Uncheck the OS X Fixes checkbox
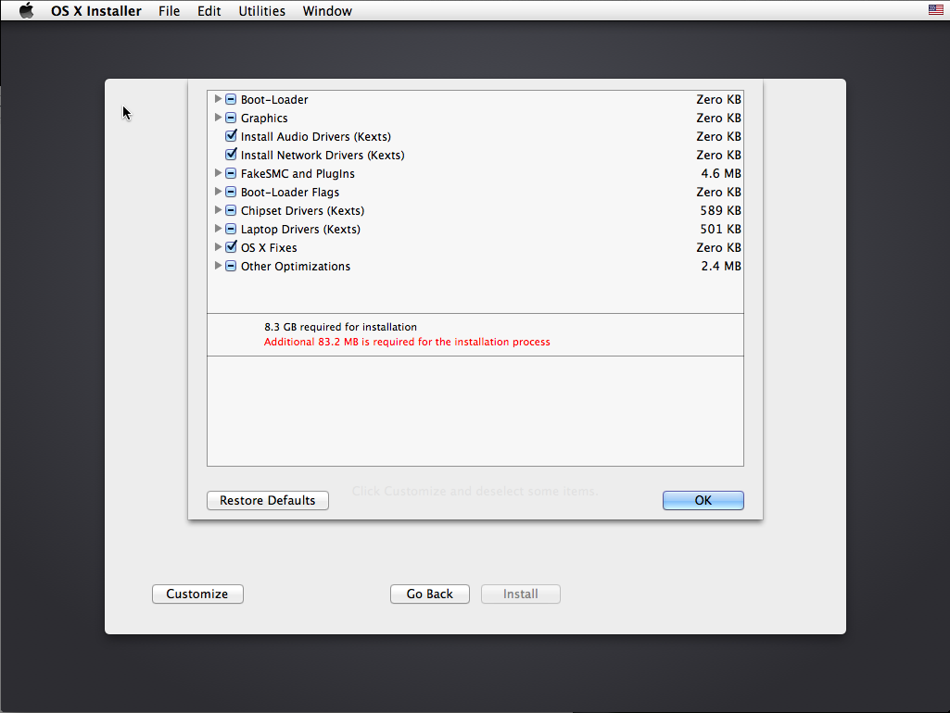This screenshot has width=950, height=713. [x=231, y=247]
